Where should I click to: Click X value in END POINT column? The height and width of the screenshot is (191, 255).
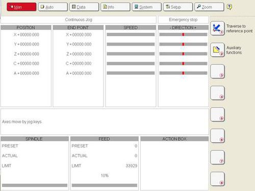79,35
